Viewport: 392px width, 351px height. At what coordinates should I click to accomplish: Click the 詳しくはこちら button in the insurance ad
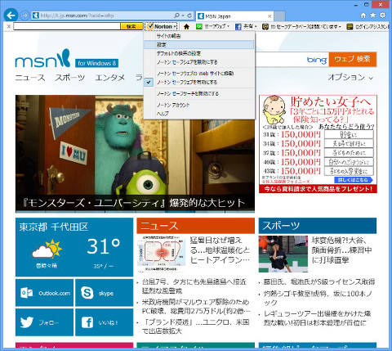pyautogui.click(x=353, y=180)
